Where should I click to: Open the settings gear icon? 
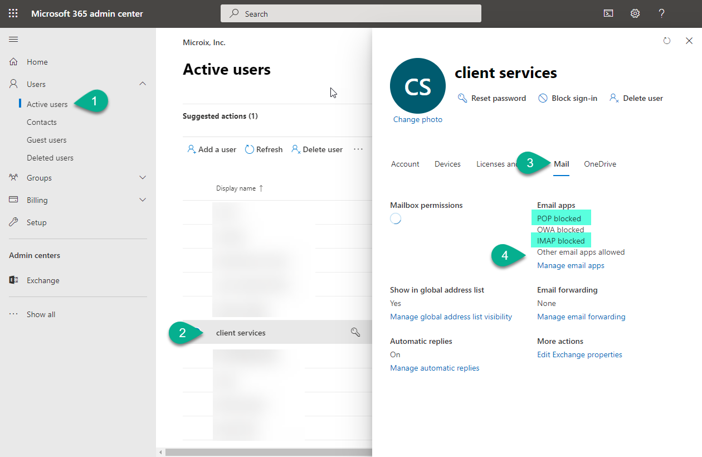coord(635,13)
